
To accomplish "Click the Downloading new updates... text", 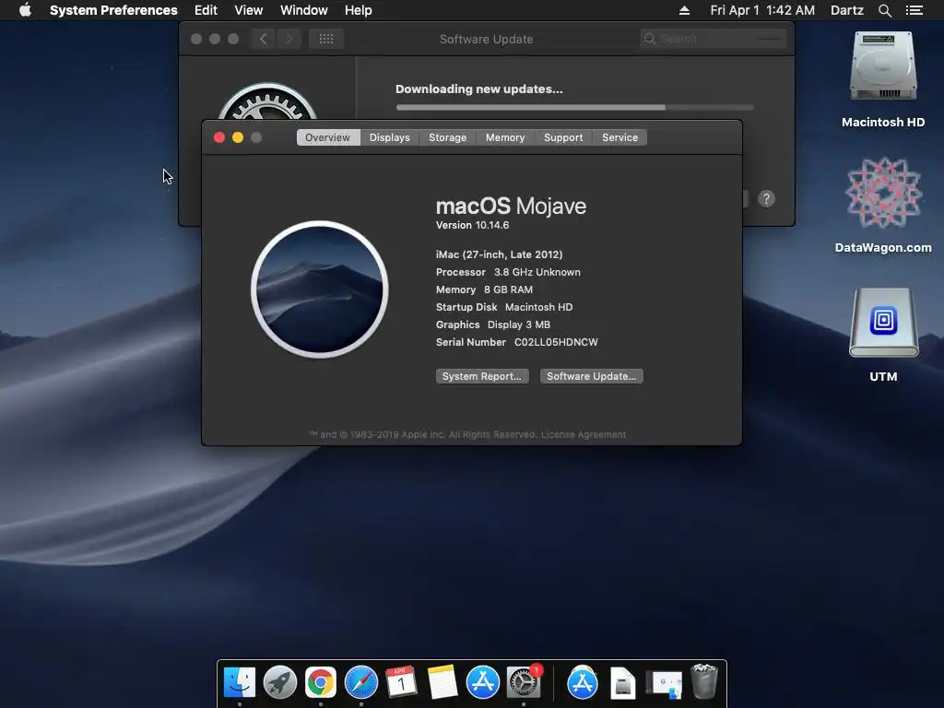I will [x=478, y=89].
